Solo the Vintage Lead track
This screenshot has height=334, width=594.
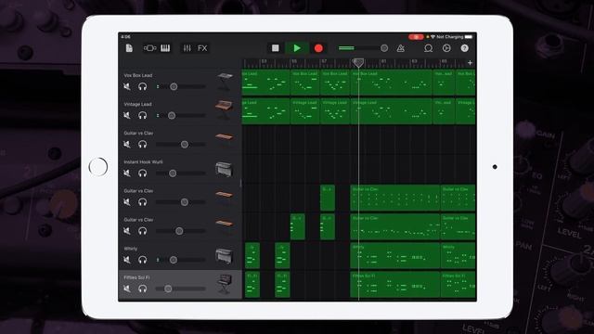pyautogui.click(x=142, y=115)
